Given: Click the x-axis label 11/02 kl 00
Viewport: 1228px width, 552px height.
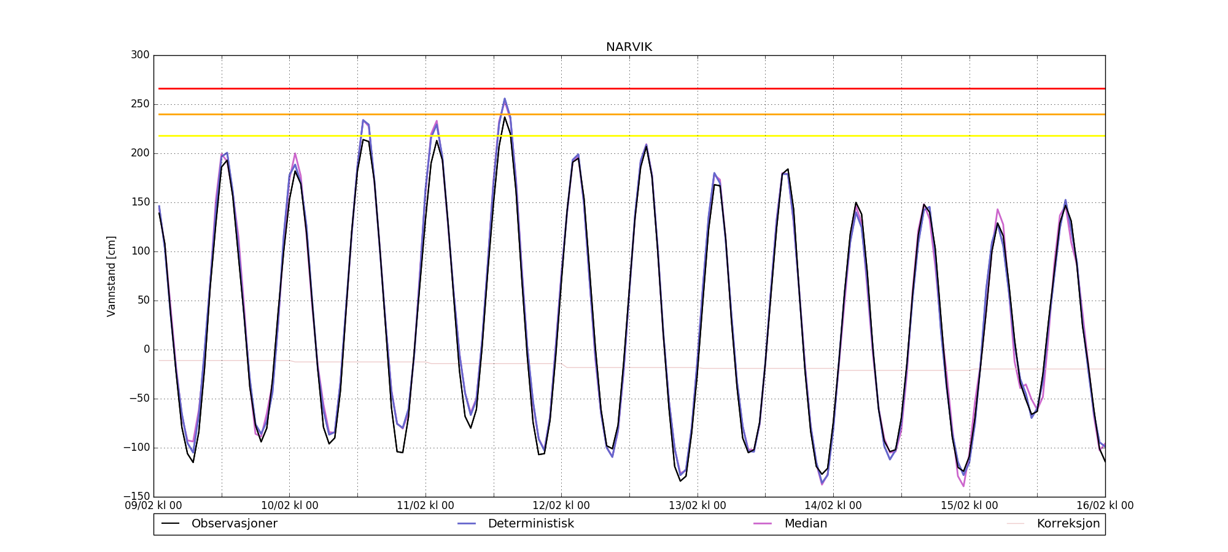Looking at the screenshot, I should tap(426, 506).
